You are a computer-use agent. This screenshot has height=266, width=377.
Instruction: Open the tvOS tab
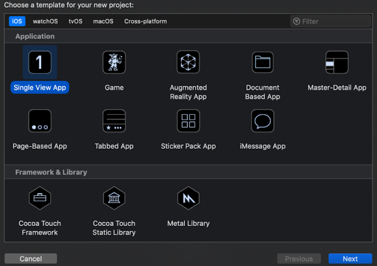75,21
